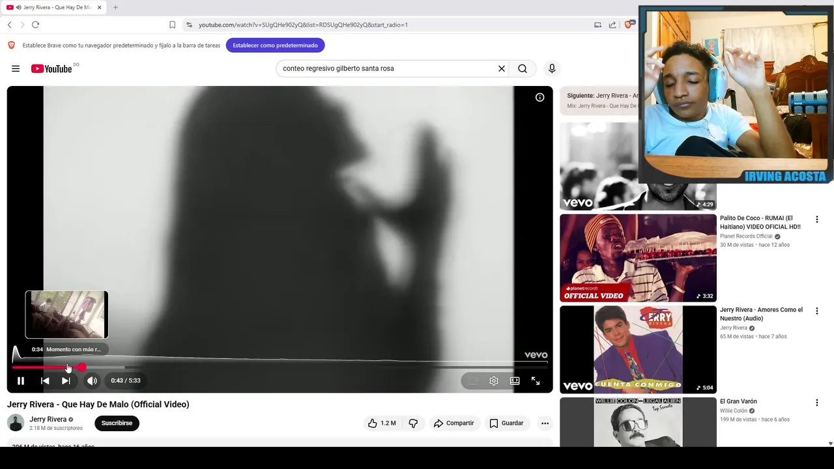834x469 pixels.
Task: Share the video via Compartir
Action: coord(454,423)
